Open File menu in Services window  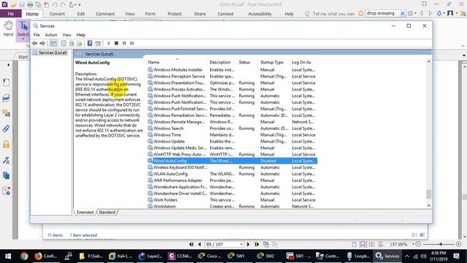[x=36, y=35]
